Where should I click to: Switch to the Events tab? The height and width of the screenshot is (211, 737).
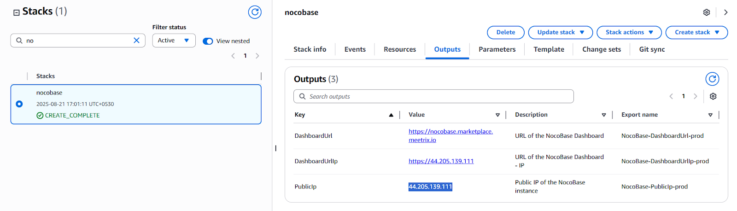[x=355, y=49]
